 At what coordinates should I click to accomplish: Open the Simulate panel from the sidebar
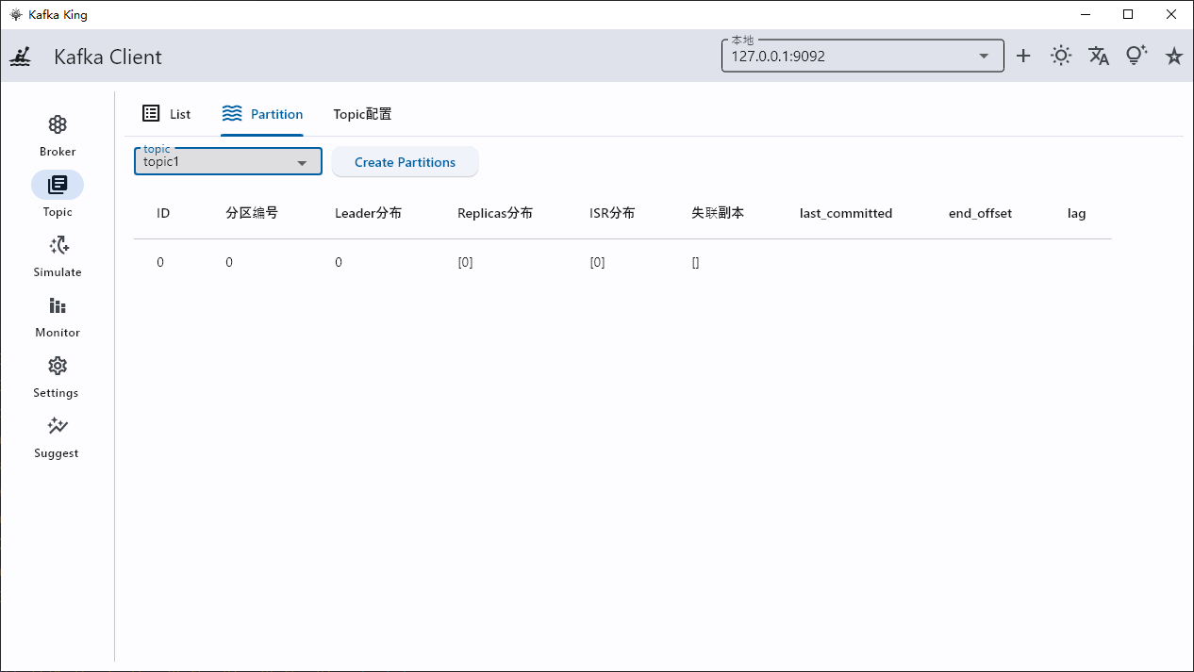click(x=57, y=255)
